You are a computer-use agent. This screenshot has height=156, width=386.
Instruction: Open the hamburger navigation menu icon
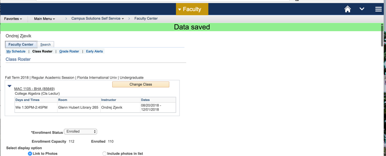(x=378, y=9)
